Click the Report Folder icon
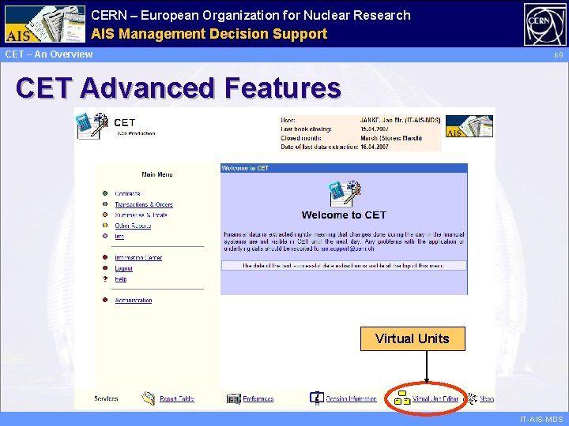Screen dimensions: 569x426 point(149,398)
